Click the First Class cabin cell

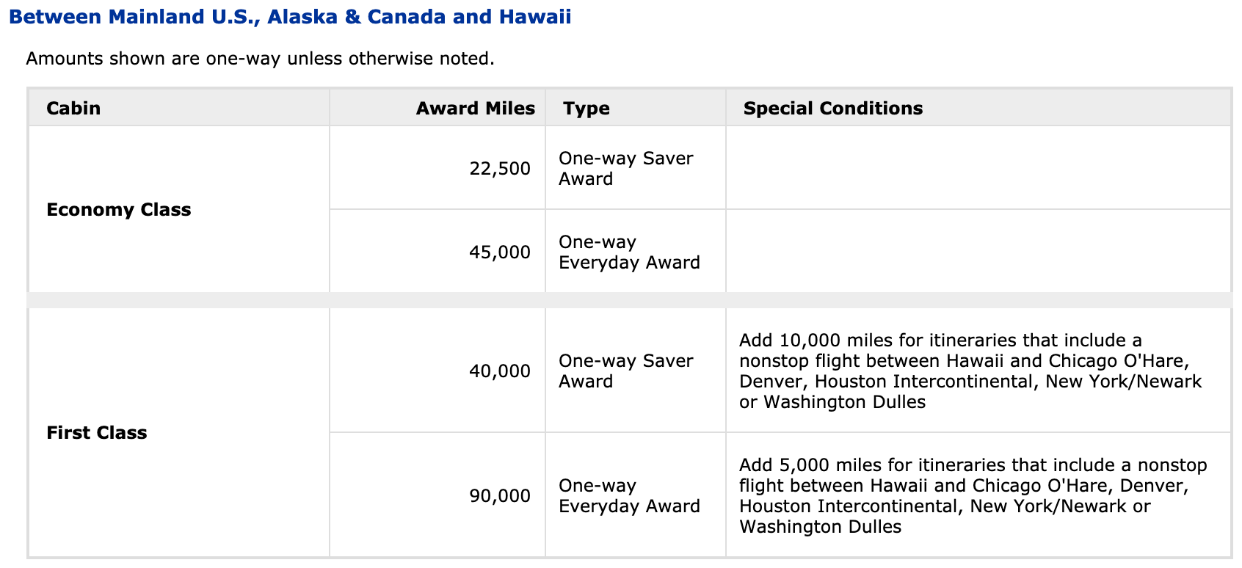coord(96,433)
